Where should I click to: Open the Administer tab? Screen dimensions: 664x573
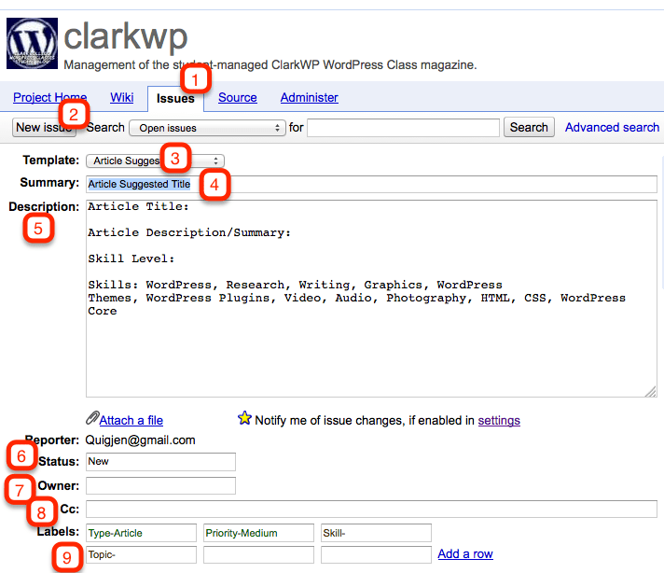[309, 98]
